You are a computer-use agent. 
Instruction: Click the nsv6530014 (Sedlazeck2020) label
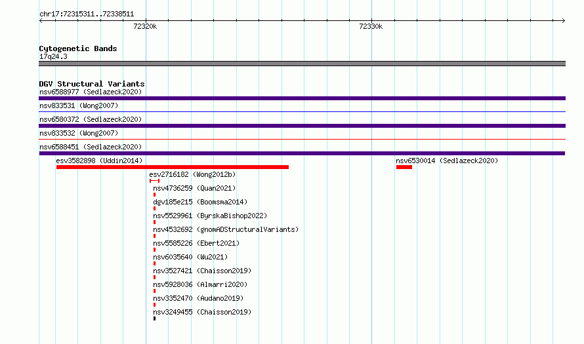pyautogui.click(x=447, y=161)
